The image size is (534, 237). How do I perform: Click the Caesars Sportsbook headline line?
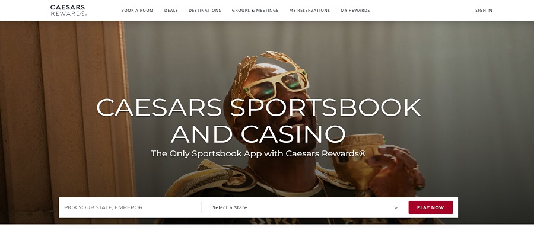point(259,107)
